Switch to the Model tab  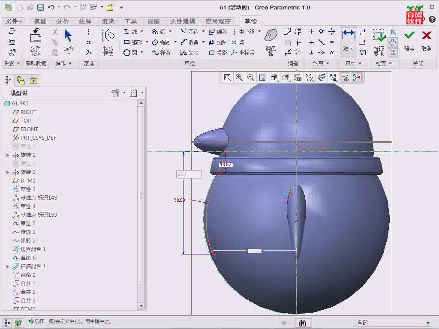point(40,21)
